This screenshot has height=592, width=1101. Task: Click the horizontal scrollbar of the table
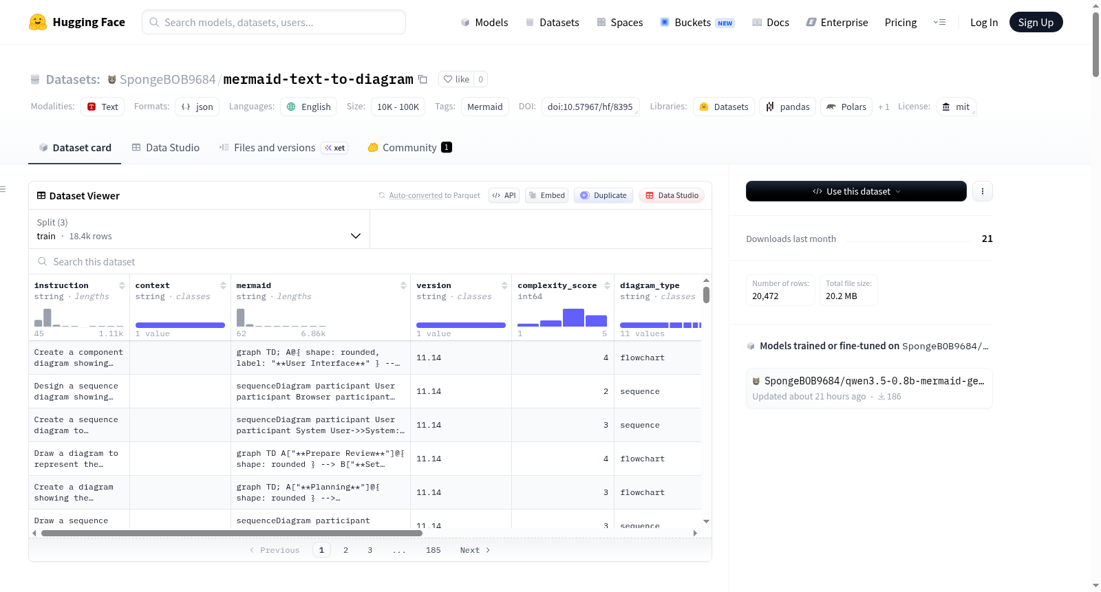[232, 533]
